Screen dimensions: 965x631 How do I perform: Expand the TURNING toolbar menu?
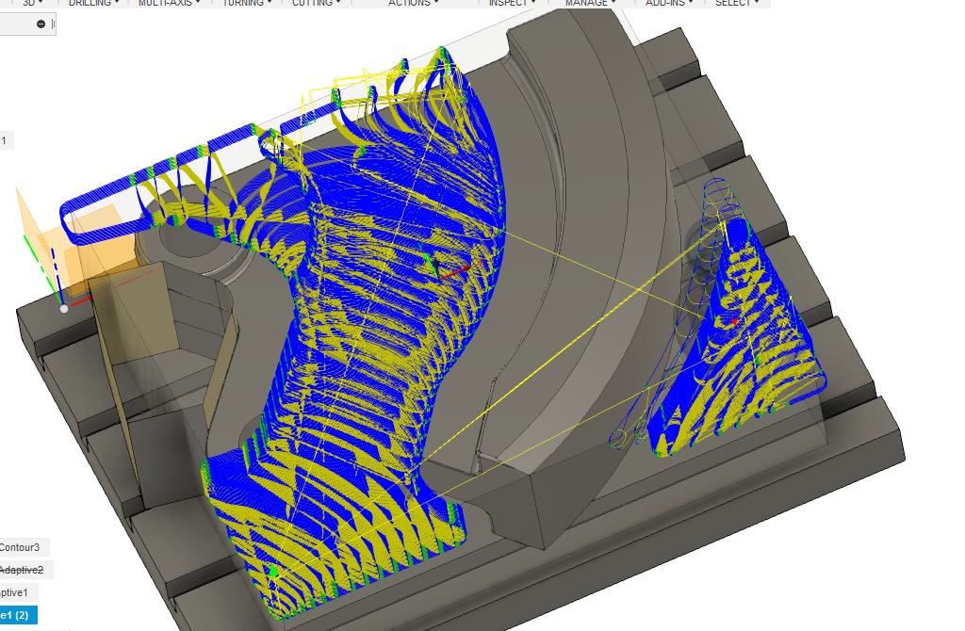click(x=246, y=3)
